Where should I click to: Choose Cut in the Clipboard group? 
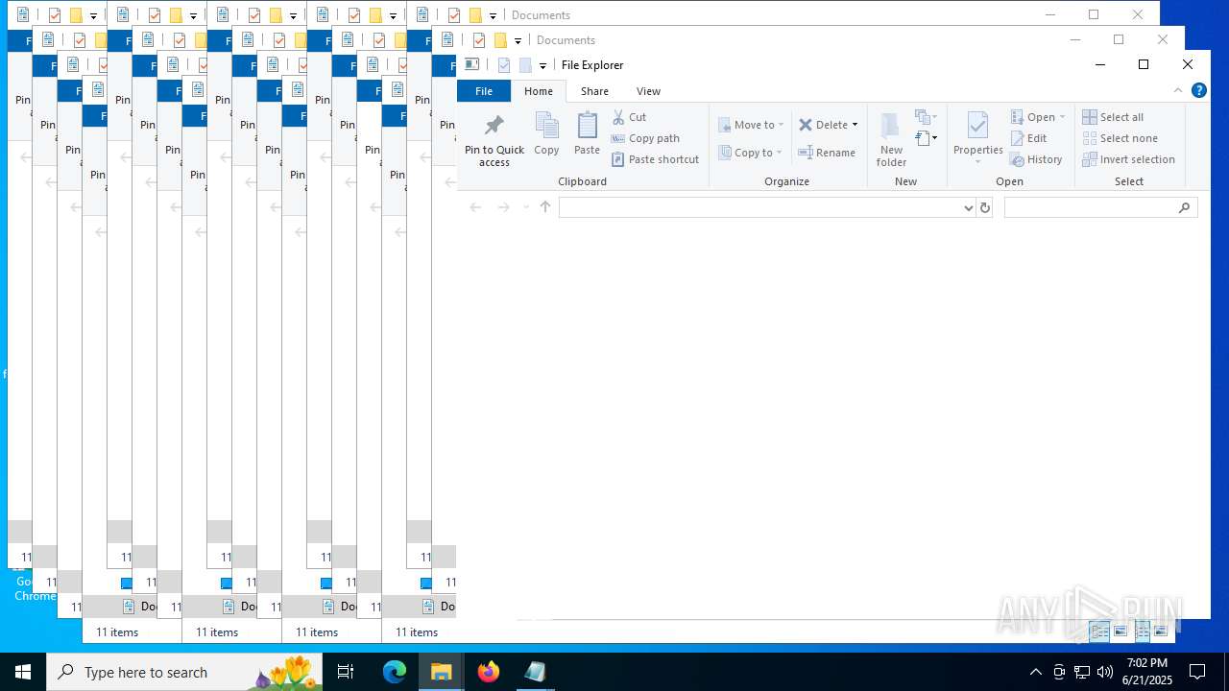[x=629, y=117]
